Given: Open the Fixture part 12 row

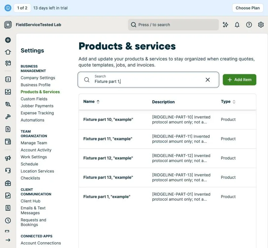Looking at the screenshot, I should click(167, 158).
